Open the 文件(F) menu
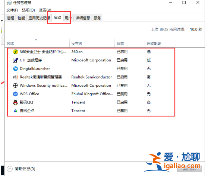Screen dimensions: 205x176 (x=12, y=10)
